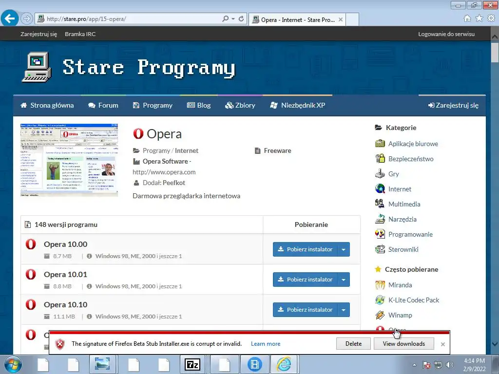Expand download options for Opera 10.00
Screen dimensions: 499x374
click(x=344, y=249)
